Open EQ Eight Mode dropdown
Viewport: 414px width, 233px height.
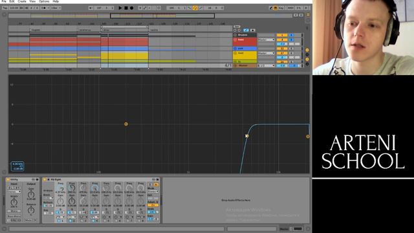[153, 192]
